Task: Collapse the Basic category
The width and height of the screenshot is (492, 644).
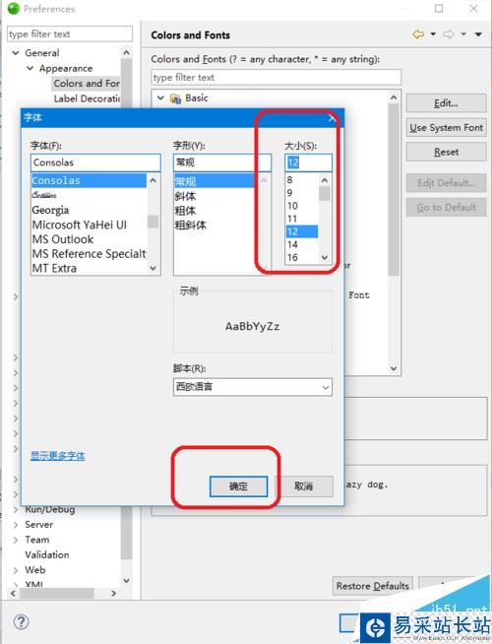Action: tap(160, 98)
